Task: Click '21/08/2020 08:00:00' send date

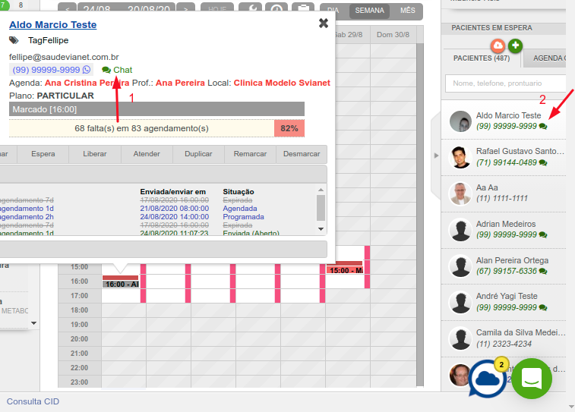Action: tap(175, 209)
